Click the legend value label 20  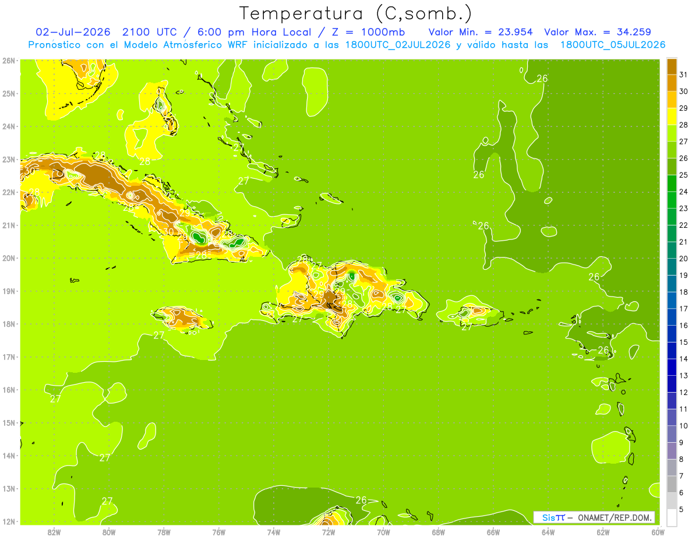684,259
